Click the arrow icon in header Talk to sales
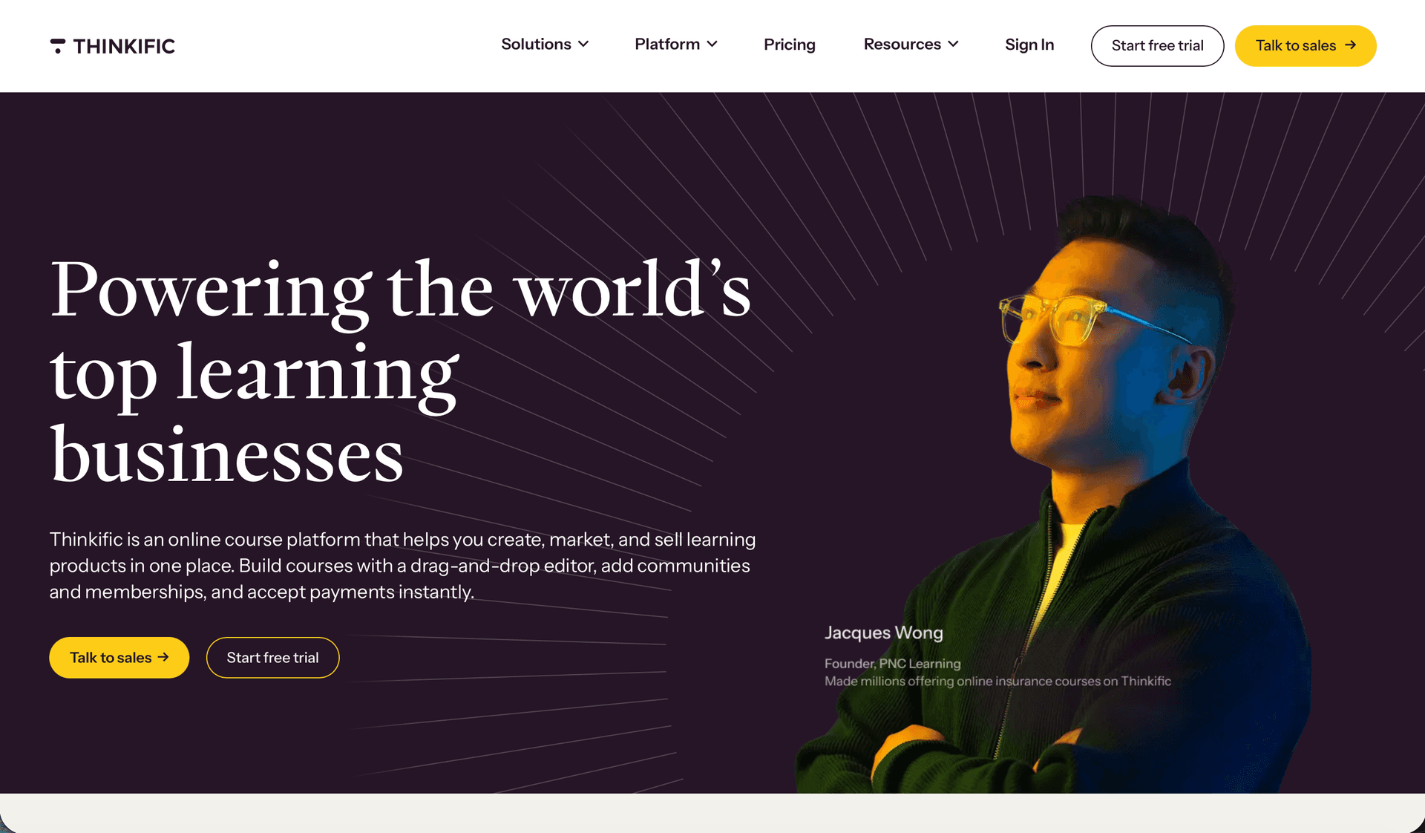The height and width of the screenshot is (833, 1425). (x=1350, y=45)
